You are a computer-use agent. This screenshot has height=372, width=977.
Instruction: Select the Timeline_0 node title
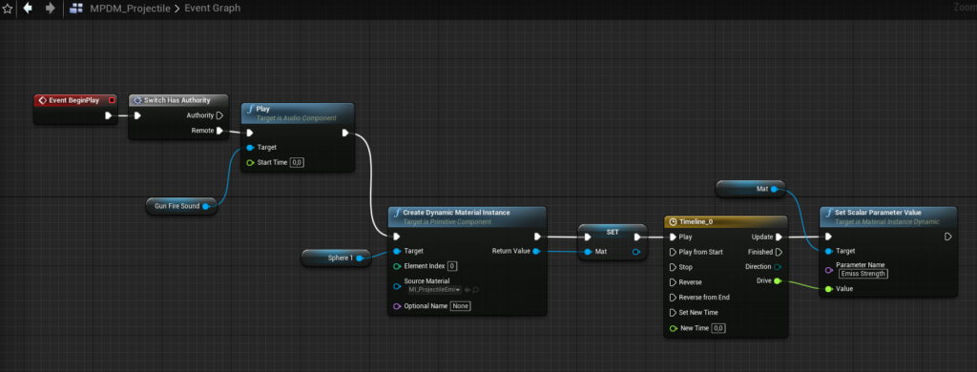696,222
